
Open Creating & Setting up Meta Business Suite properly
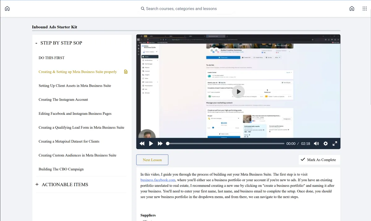point(78,72)
